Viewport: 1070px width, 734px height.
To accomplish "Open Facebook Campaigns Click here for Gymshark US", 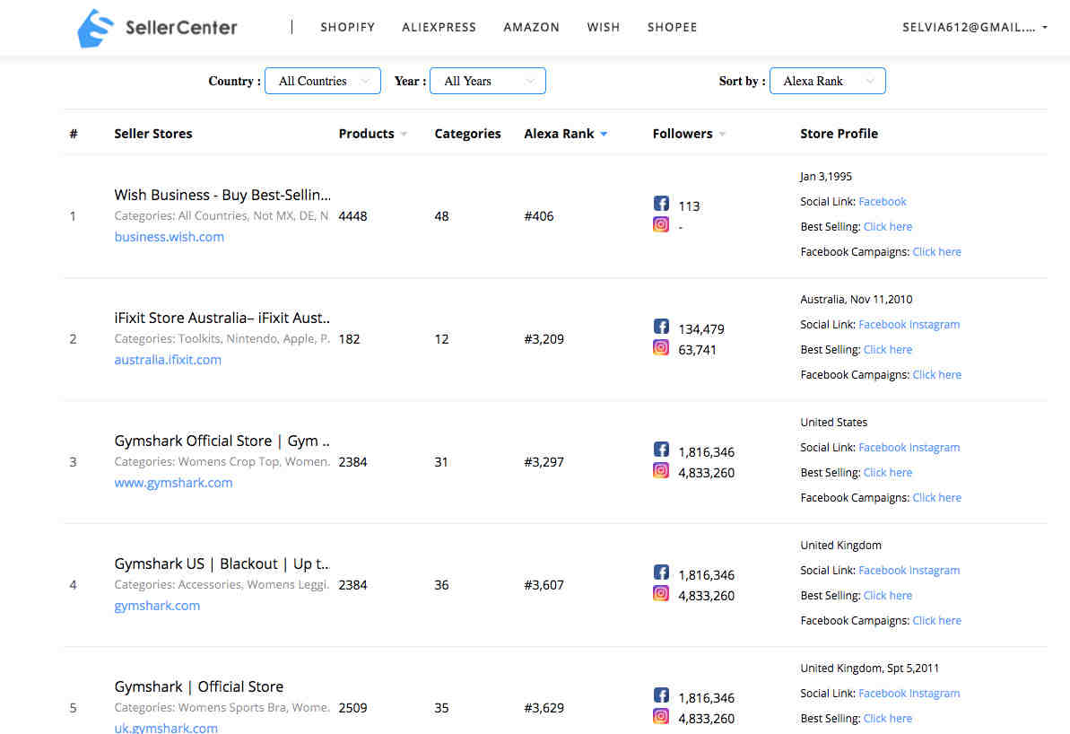I will pos(937,621).
